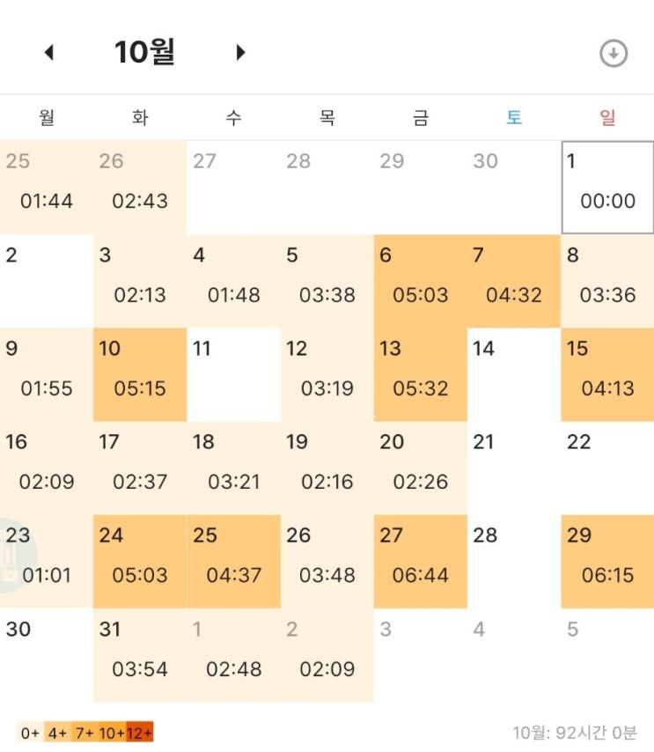This screenshot has width=654, height=752.
Task: Click the 월 weekday column header
Action: click(47, 118)
